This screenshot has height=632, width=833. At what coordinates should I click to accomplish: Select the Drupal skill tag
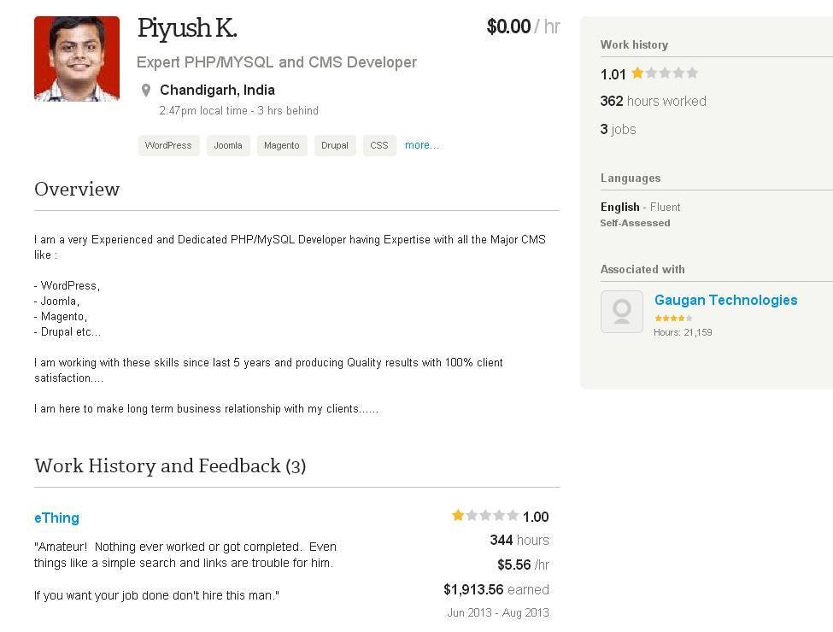pos(335,145)
